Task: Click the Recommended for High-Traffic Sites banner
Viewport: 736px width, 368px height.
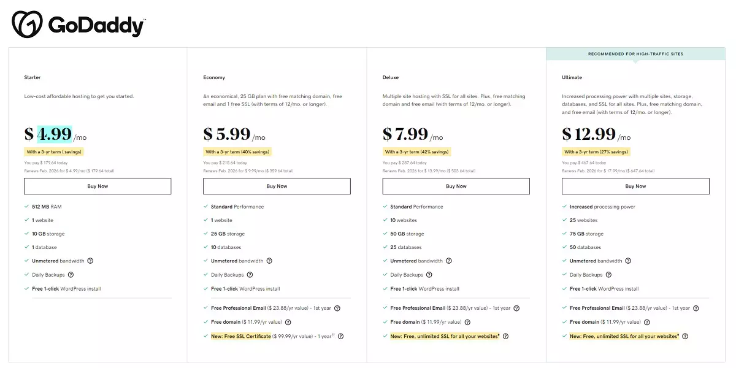Action: tap(635, 54)
